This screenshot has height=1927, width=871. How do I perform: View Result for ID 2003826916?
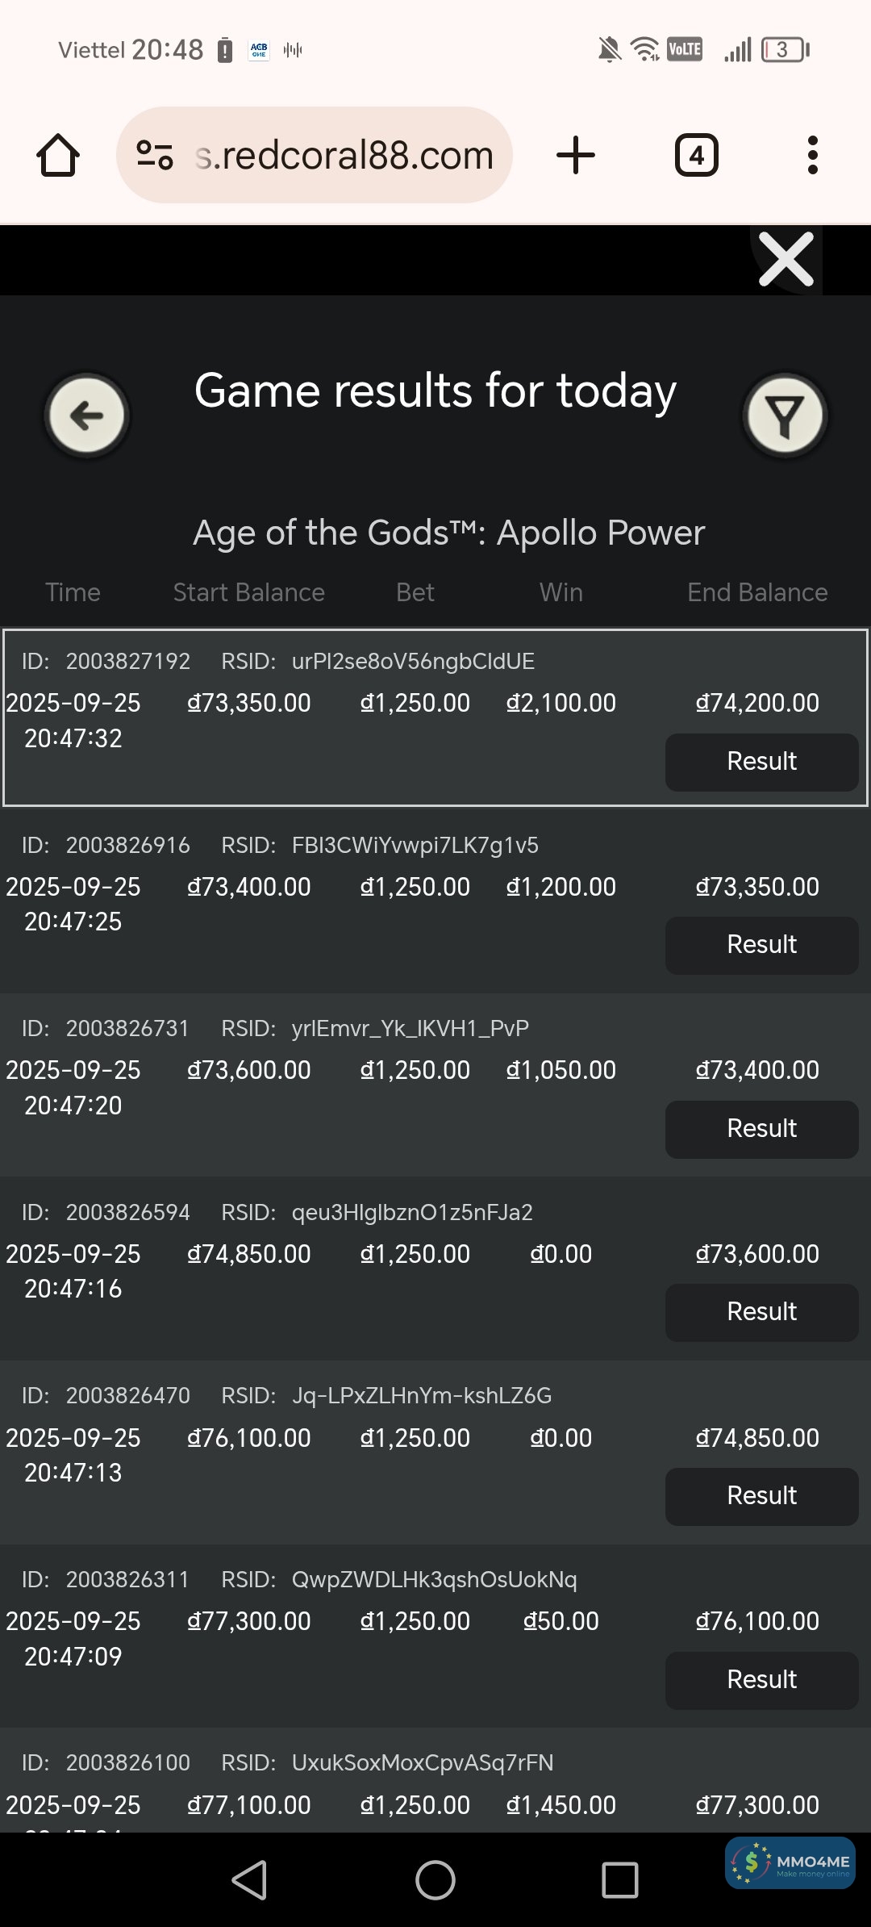[761, 945]
